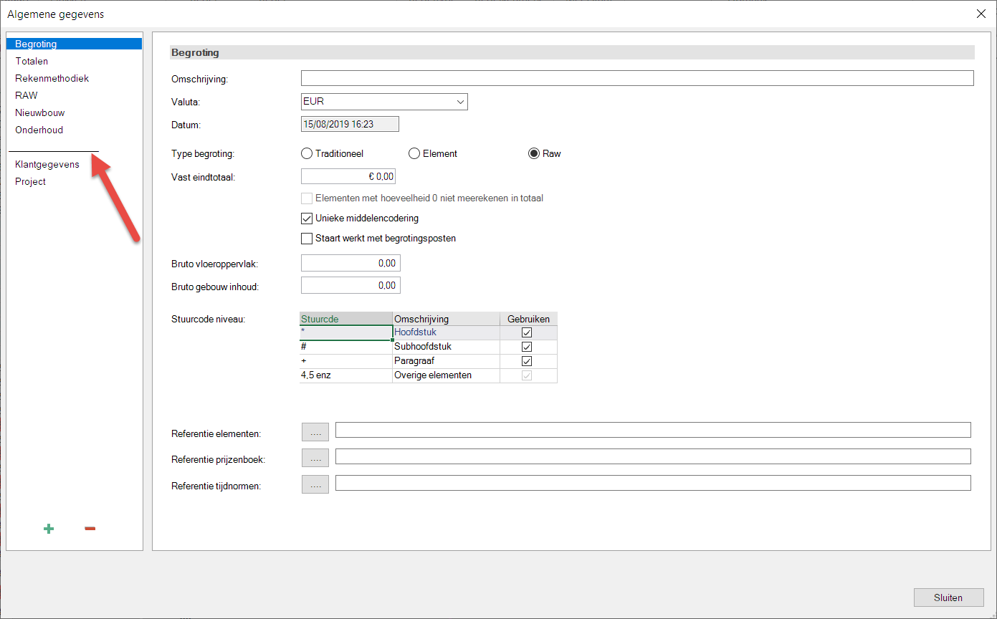Screen dimensions: 997x619
Task: Toggle Gebruiken checkbox for Subhoofdstuk row
Action: point(527,347)
